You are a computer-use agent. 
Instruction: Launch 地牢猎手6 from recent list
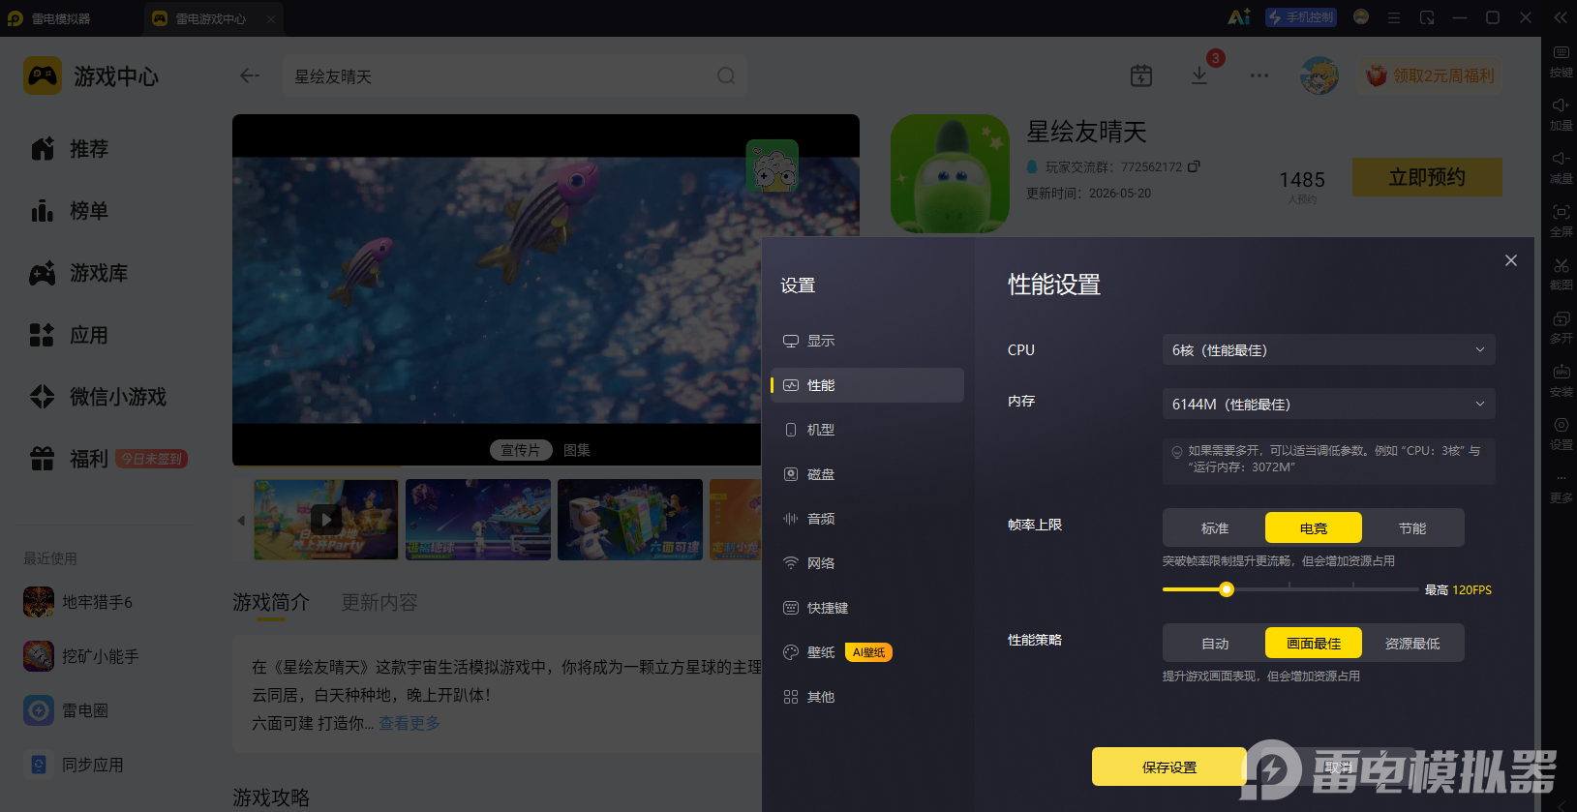pos(79,602)
